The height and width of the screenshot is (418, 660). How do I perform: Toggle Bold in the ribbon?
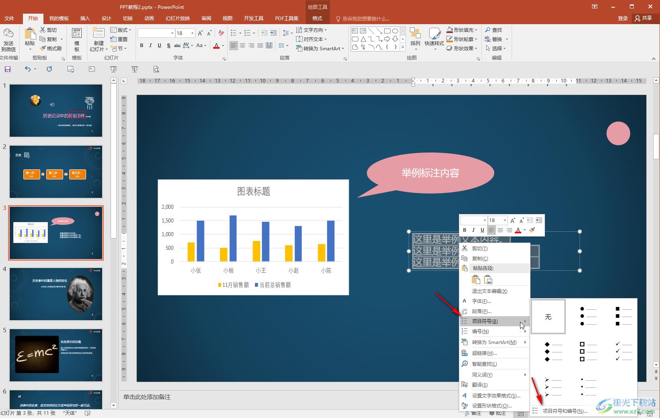142,45
